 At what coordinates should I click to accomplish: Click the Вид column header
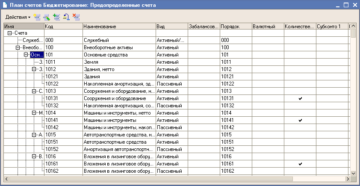pyautogui.click(x=172, y=27)
